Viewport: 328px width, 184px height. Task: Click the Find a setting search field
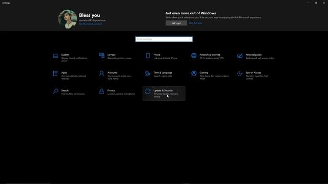(x=164, y=39)
